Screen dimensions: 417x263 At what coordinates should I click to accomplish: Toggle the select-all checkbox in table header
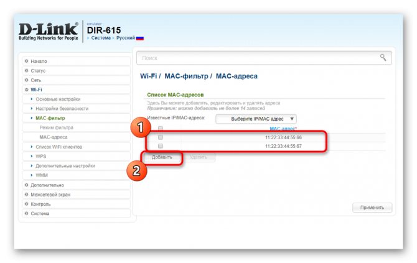161,129
